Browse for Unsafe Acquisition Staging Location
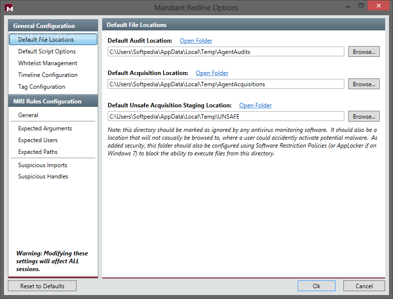 (x=364, y=116)
